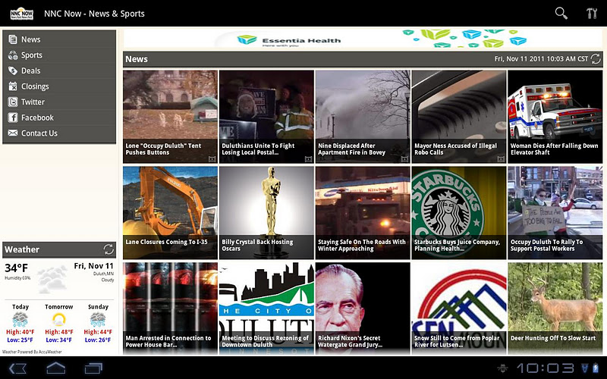Open the search magnifier icon
Screen dimensions: 607x379
tap(561, 13)
